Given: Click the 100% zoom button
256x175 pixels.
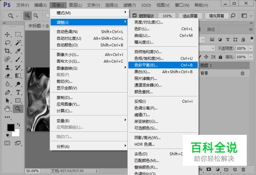Looking at the screenshot, I should coord(167,16).
